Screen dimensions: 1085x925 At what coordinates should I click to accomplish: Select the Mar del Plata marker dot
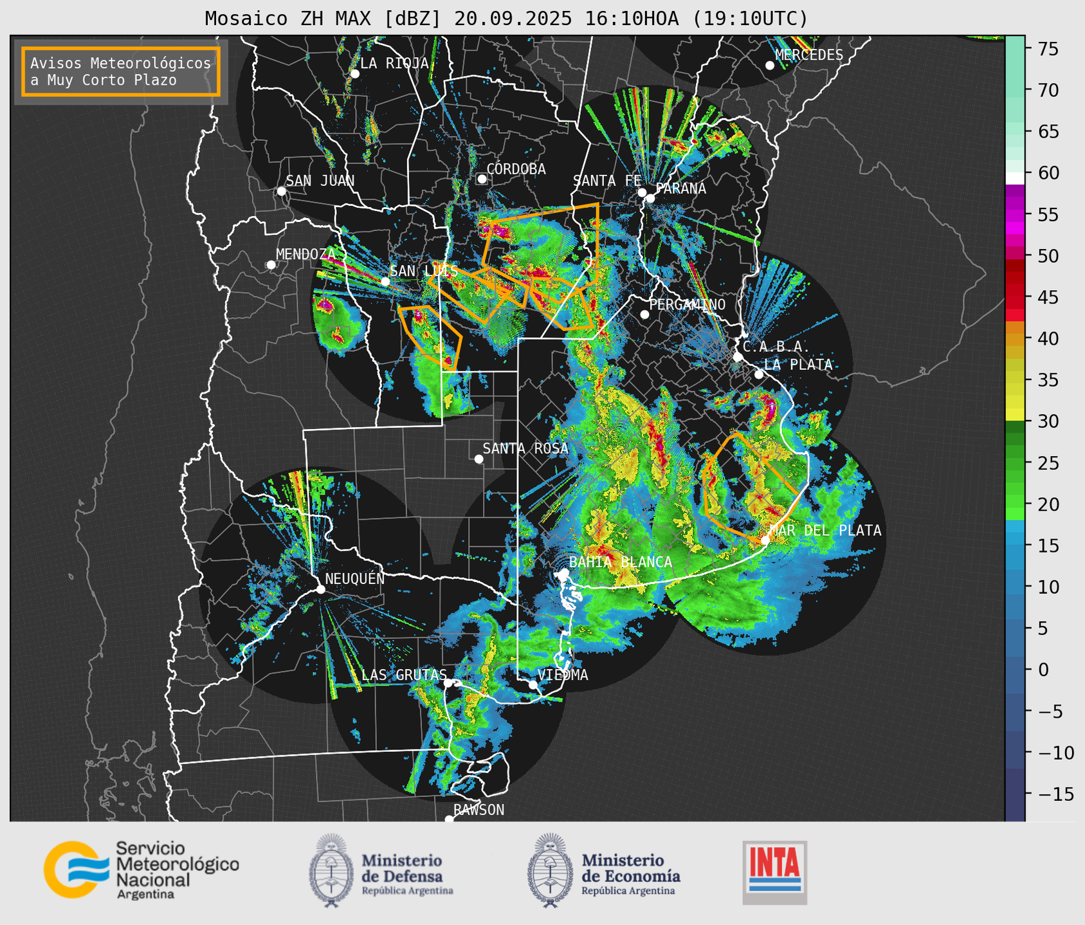pos(765,540)
